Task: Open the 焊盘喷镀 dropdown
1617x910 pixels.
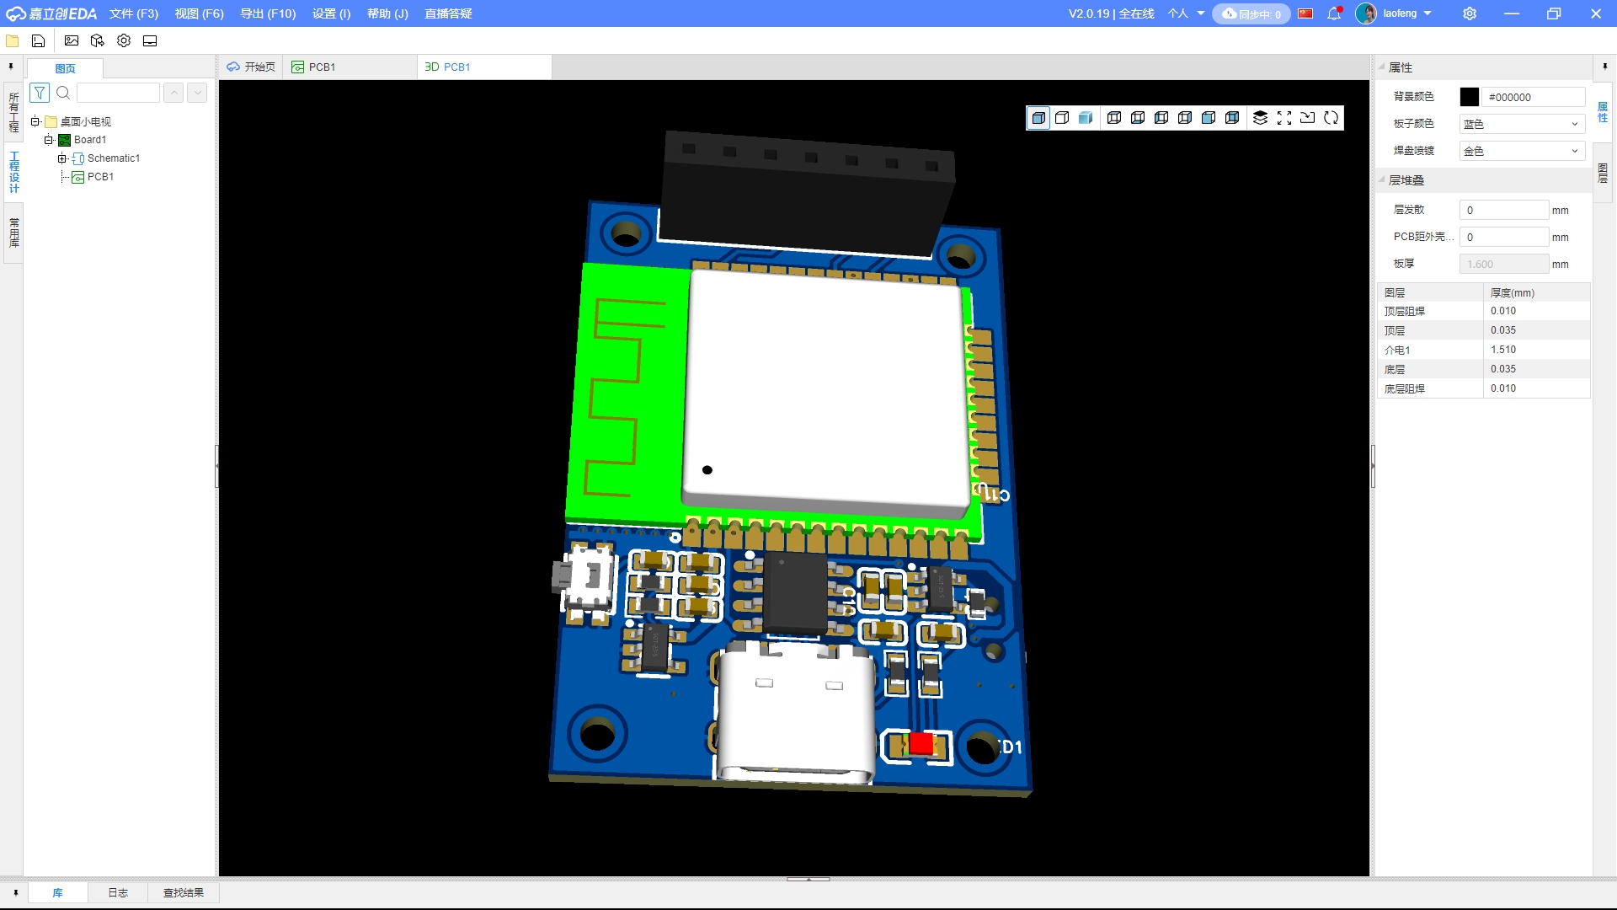Action: click(x=1522, y=151)
